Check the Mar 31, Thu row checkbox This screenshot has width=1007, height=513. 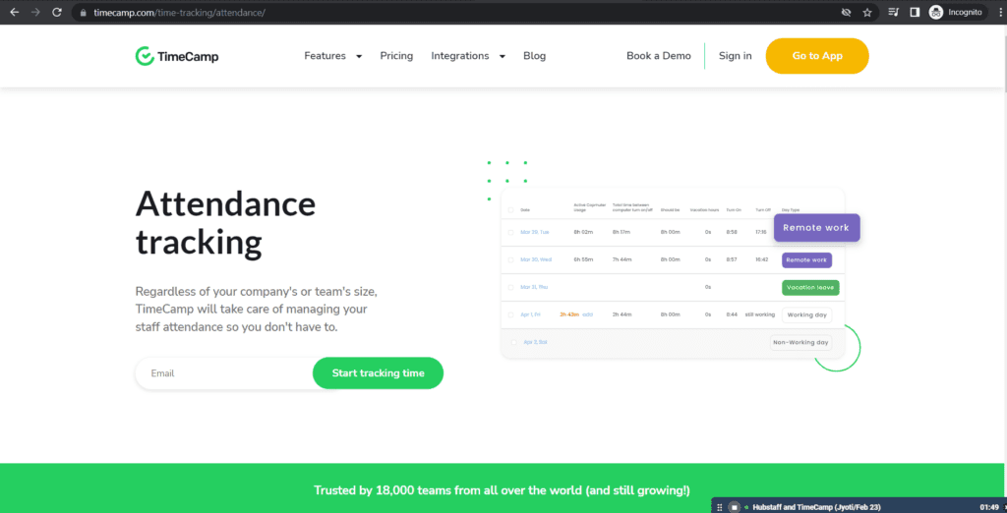pos(510,287)
